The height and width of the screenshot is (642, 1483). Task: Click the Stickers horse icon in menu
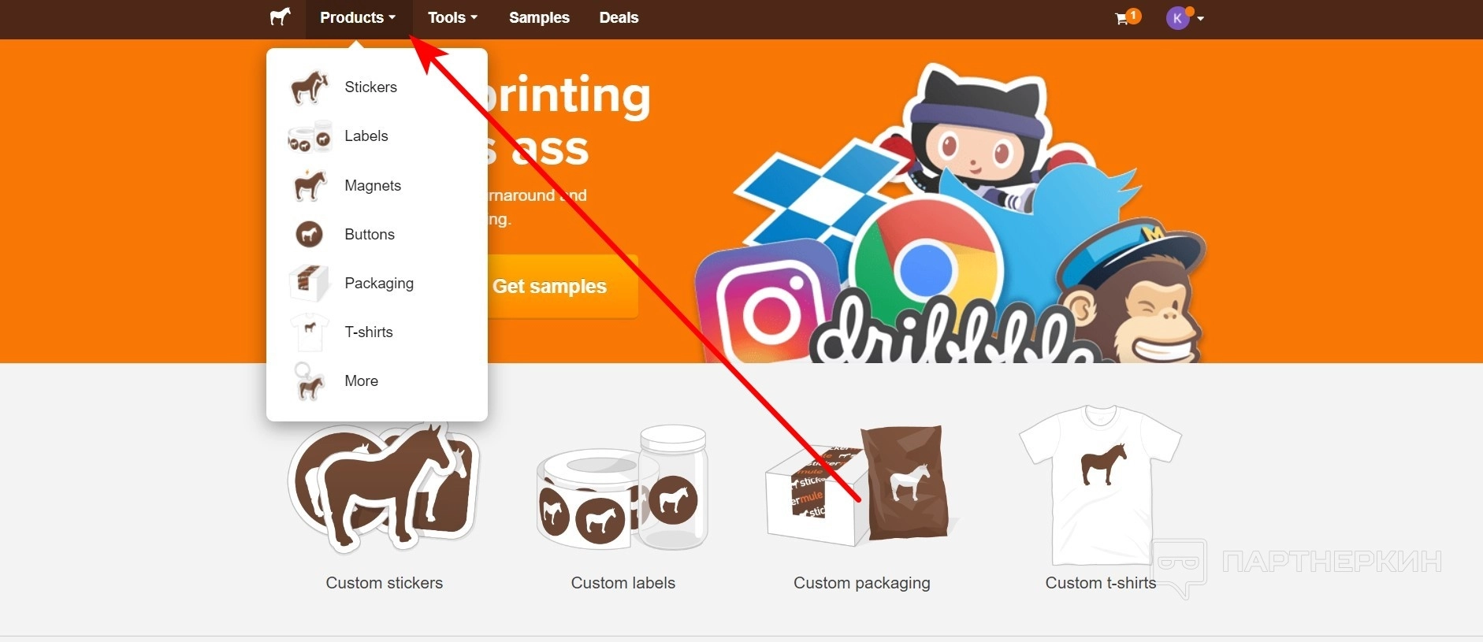point(309,87)
